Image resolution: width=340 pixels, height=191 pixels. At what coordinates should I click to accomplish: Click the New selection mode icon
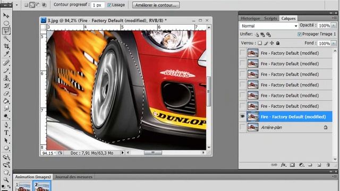click(x=26, y=5)
